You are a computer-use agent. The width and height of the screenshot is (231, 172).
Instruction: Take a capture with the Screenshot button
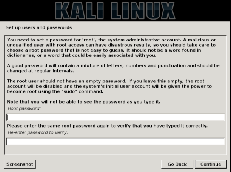[x=19, y=164]
